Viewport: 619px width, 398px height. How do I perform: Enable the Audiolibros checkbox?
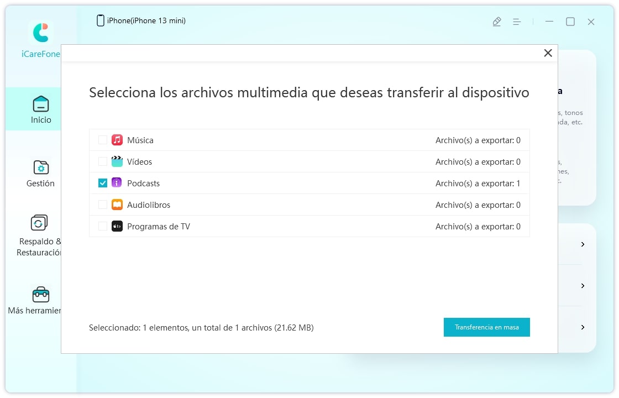103,205
